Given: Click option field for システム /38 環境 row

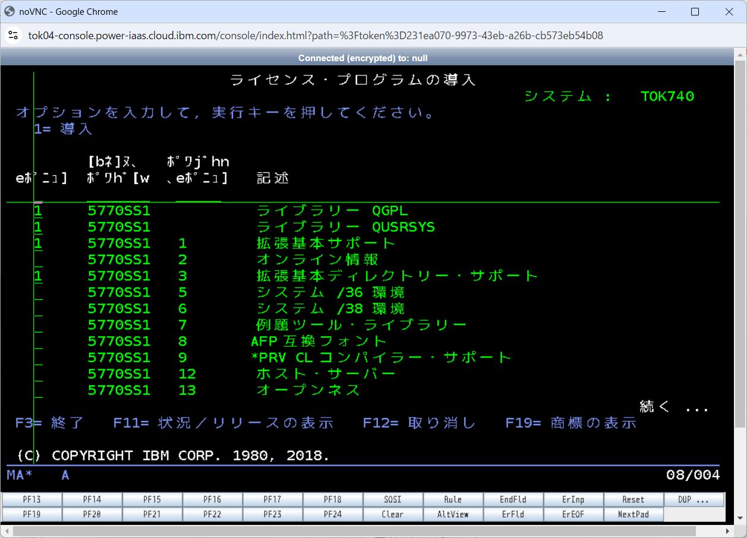Looking at the screenshot, I should tap(38, 309).
